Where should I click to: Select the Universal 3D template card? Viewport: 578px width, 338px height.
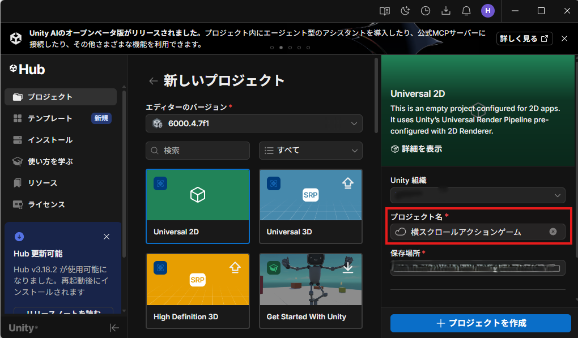click(x=311, y=206)
